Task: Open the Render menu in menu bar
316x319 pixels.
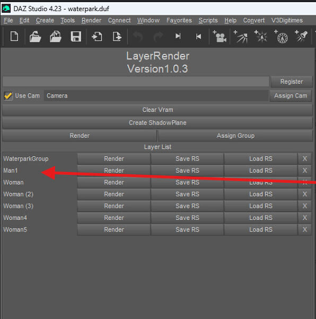Action: point(91,20)
